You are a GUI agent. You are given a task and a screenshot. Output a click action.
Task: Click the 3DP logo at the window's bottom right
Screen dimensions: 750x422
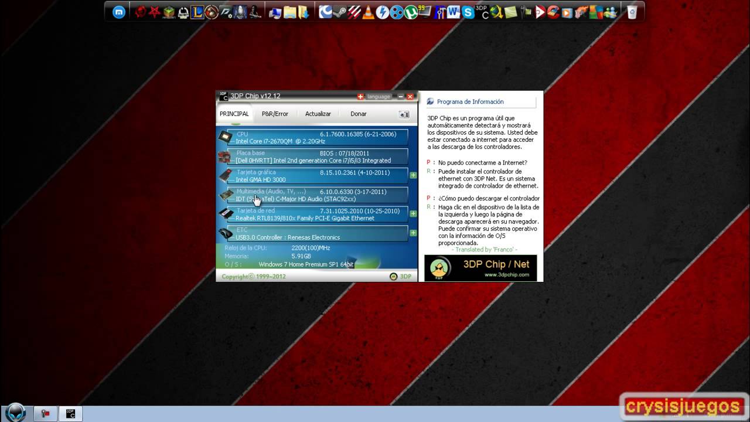tap(401, 277)
